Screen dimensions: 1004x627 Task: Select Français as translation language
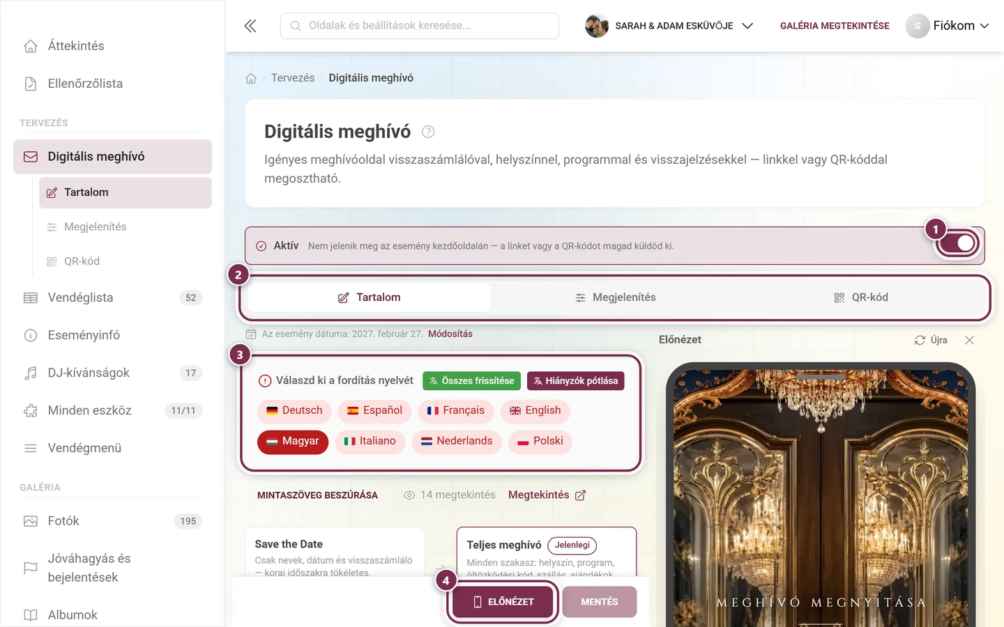[456, 411]
